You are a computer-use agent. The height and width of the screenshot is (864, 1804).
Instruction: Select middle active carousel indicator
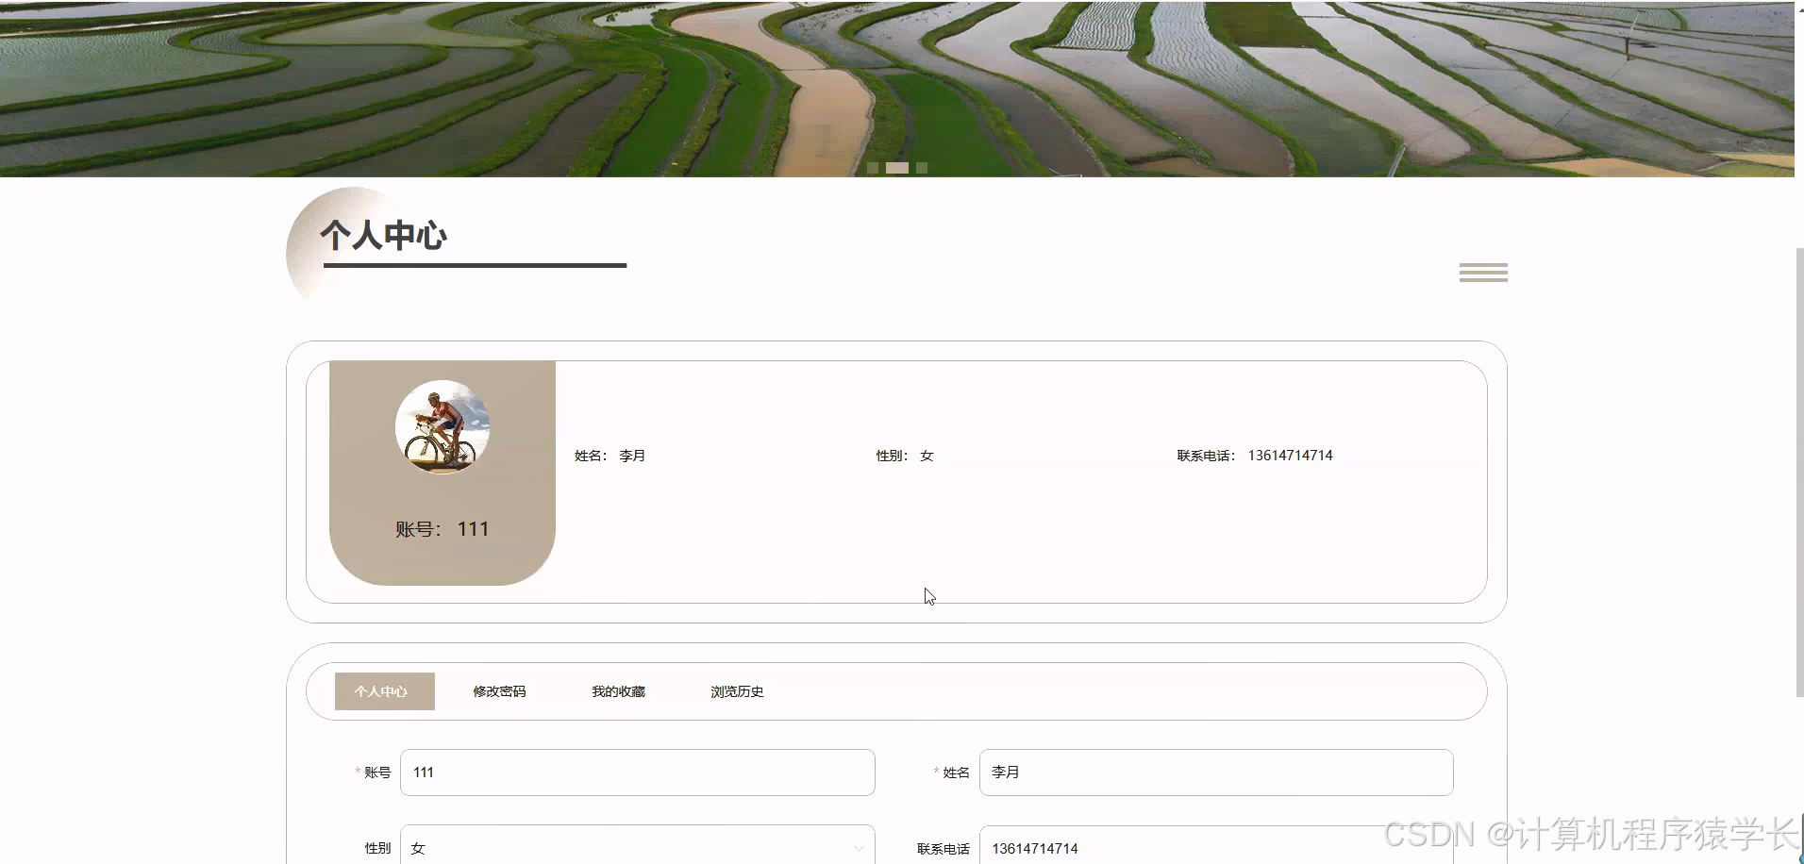(897, 168)
